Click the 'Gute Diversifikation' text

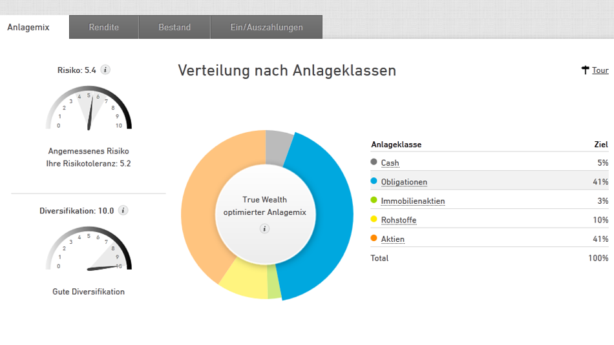(x=89, y=292)
